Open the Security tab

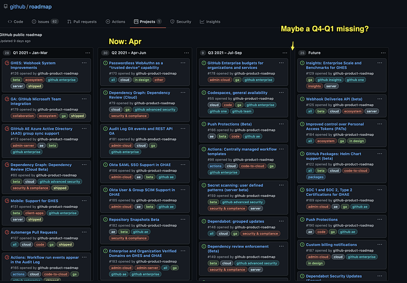(x=181, y=22)
